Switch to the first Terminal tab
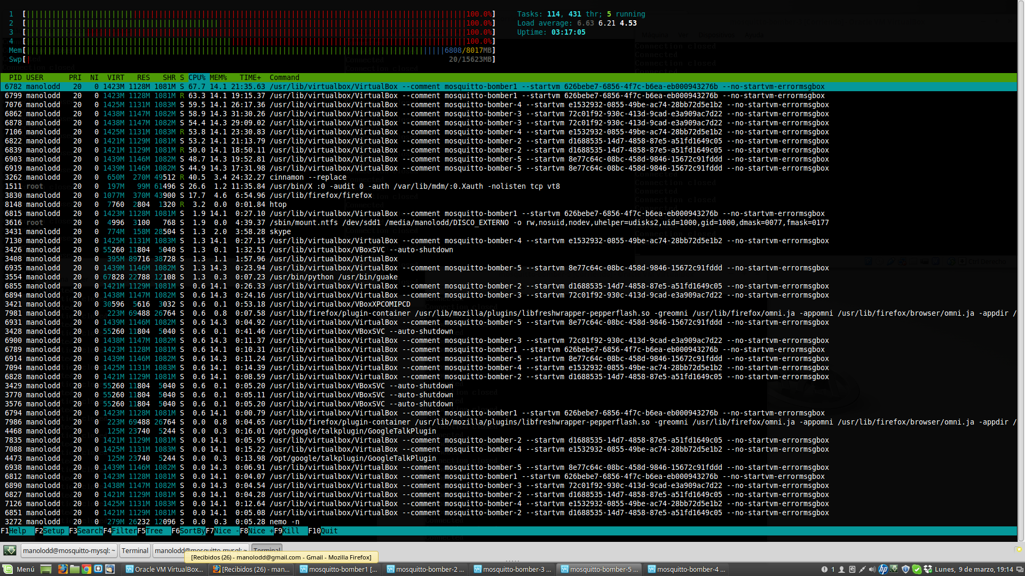 click(135, 551)
